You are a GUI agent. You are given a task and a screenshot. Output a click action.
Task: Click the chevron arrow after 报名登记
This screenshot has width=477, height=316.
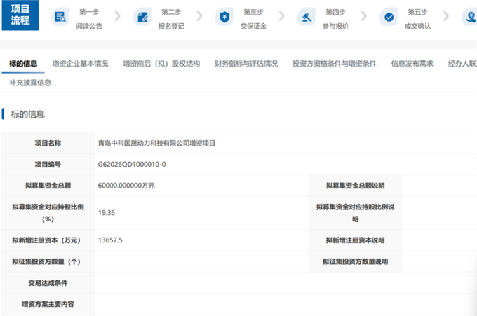(x=199, y=16)
